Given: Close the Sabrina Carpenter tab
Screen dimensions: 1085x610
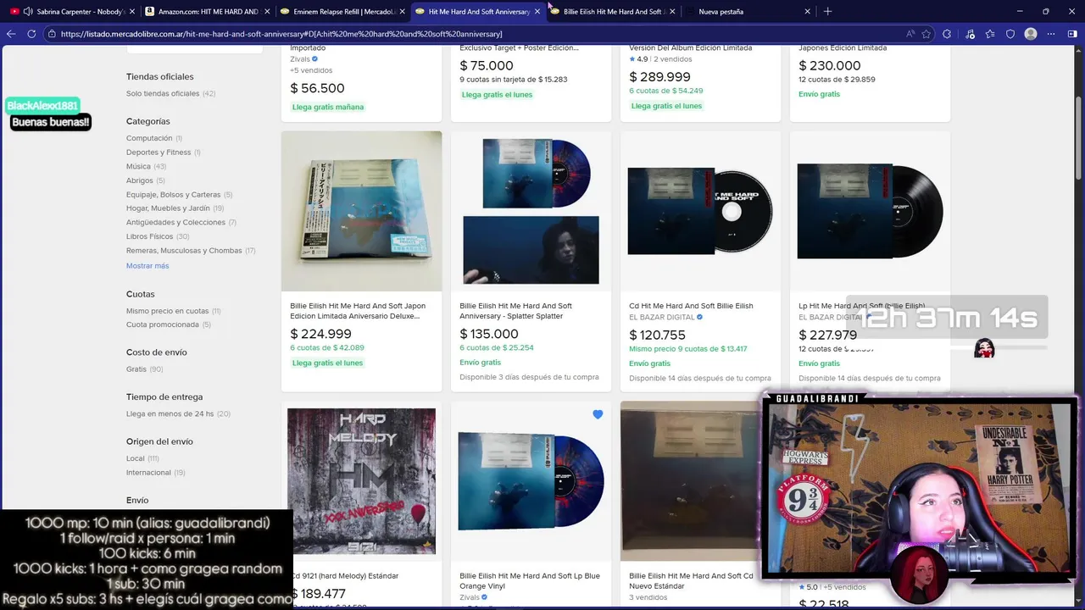Looking at the screenshot, I should pos(132,11).
